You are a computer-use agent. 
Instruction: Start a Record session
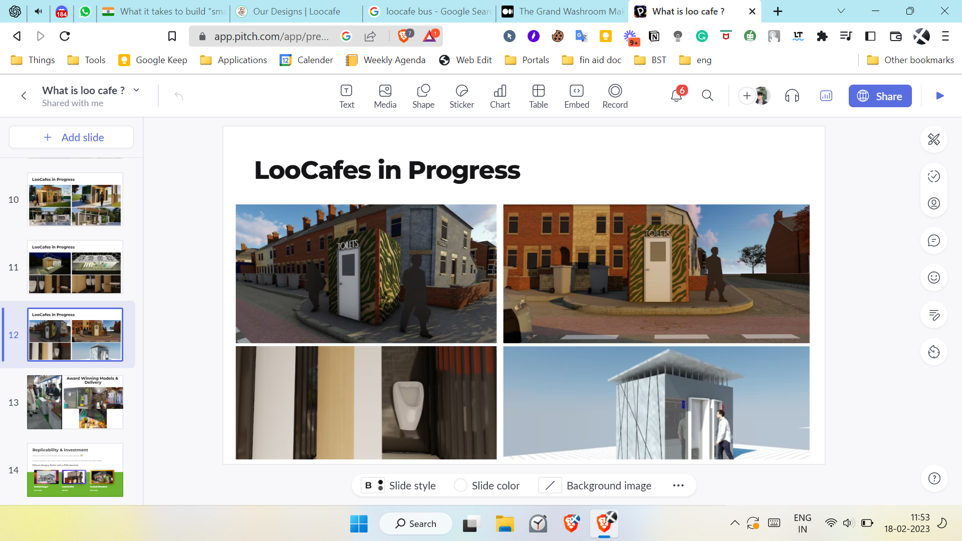click(x=615, y=96)
